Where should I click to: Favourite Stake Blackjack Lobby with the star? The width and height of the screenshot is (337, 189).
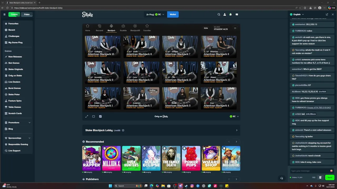[x=123, y=130]
